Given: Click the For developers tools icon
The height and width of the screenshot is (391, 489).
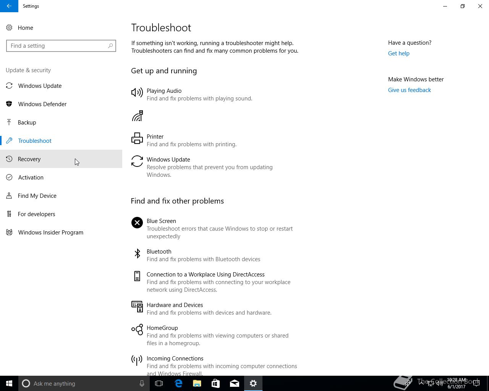Looking at the screenshot, I should point(9,214).
